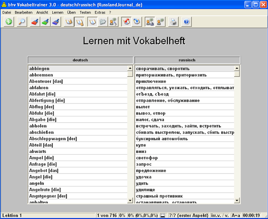
Task: Select Russian entry 'вылет'
Action: 184,107
